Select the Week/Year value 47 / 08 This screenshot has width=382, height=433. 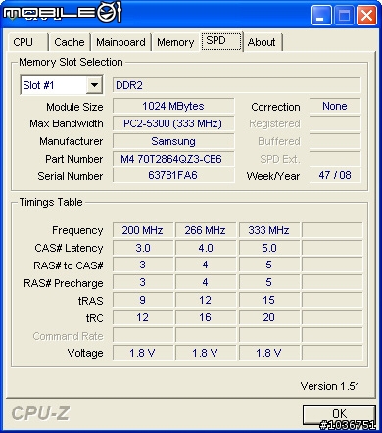click(x=335, y=175)
